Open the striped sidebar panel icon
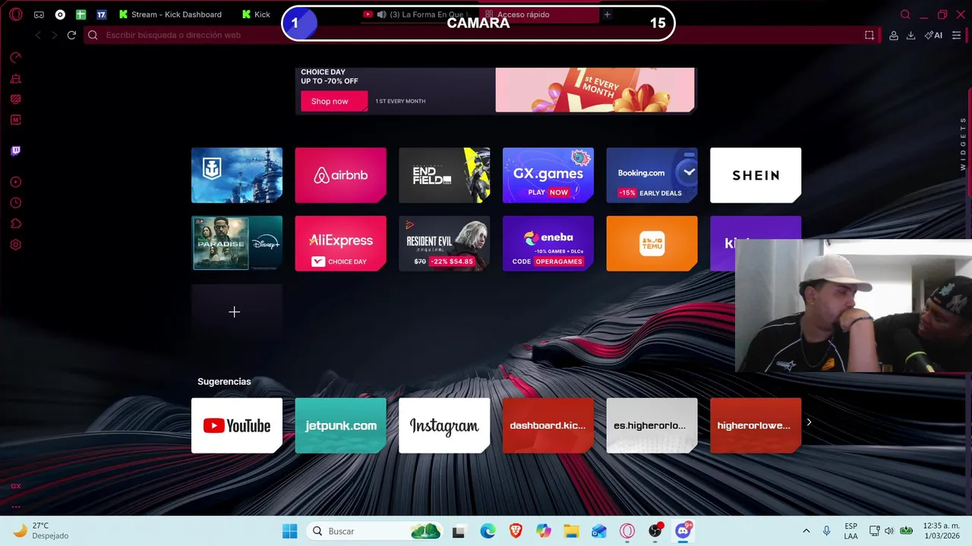The height and width of the screenshot is (546, 972). coord(16,99)
